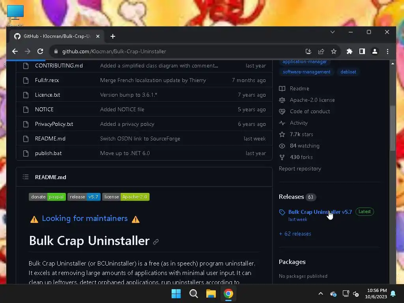Close the GitHub Klocman tab
Screen dimensions: 404x303
98,36
